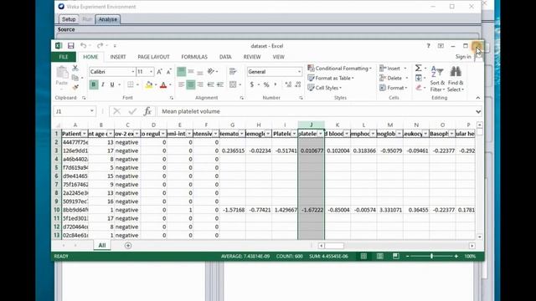The height and width of the screenshot is (301, 536).
Task: Click Format cells button
Action: tap(394, 88)
